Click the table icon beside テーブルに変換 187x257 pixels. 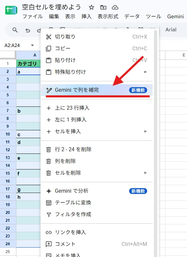pos(49,203)
